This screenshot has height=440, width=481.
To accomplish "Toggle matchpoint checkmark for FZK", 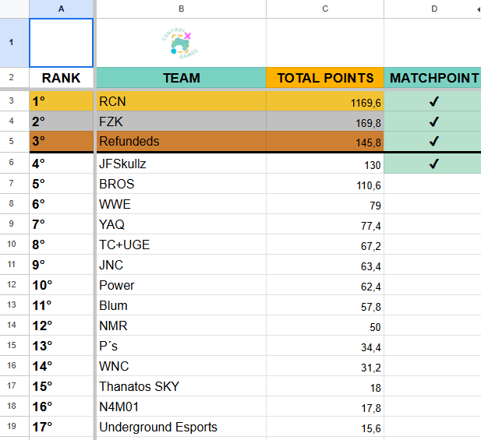I will [x=433, y=121].
